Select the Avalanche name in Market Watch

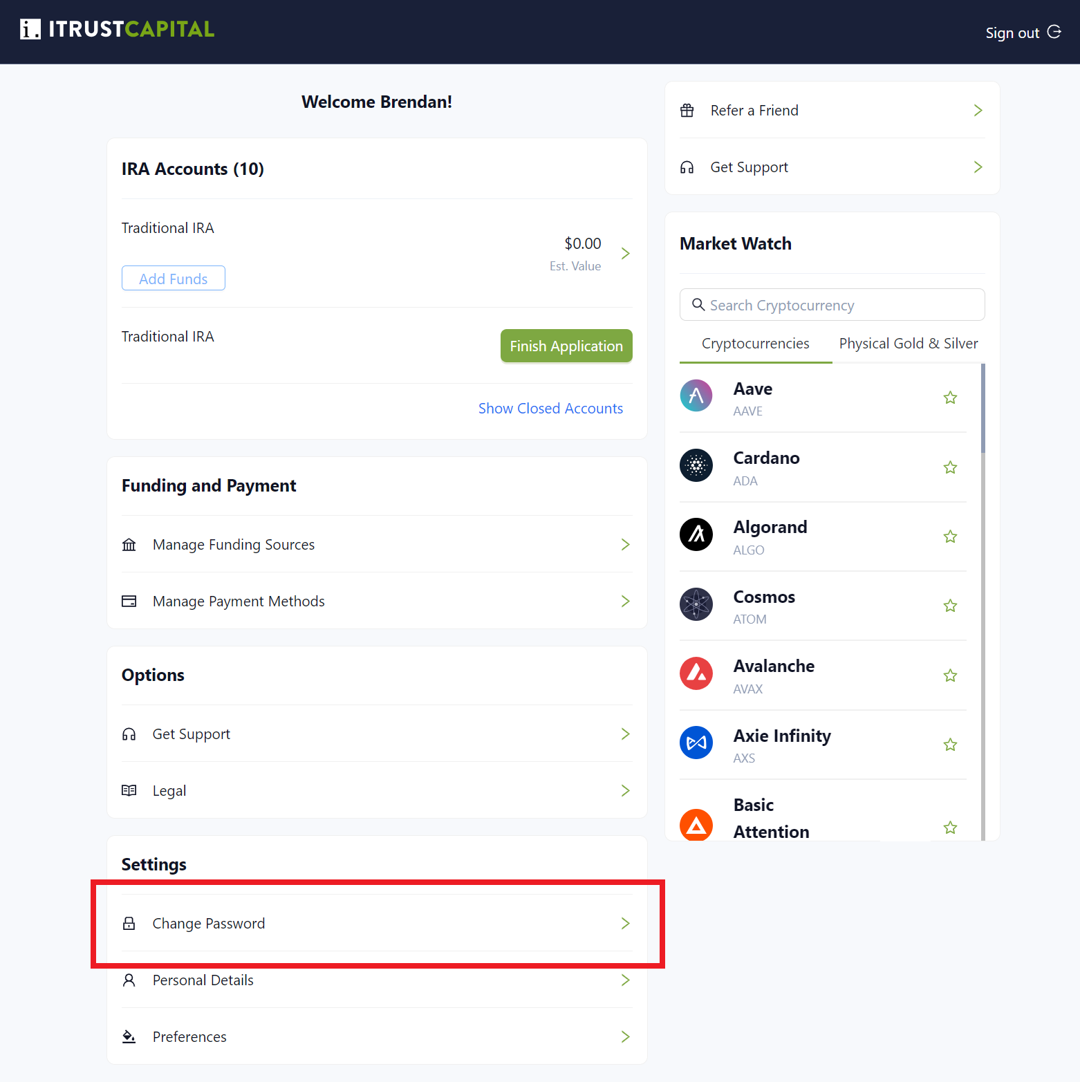(x=774, y=666)
